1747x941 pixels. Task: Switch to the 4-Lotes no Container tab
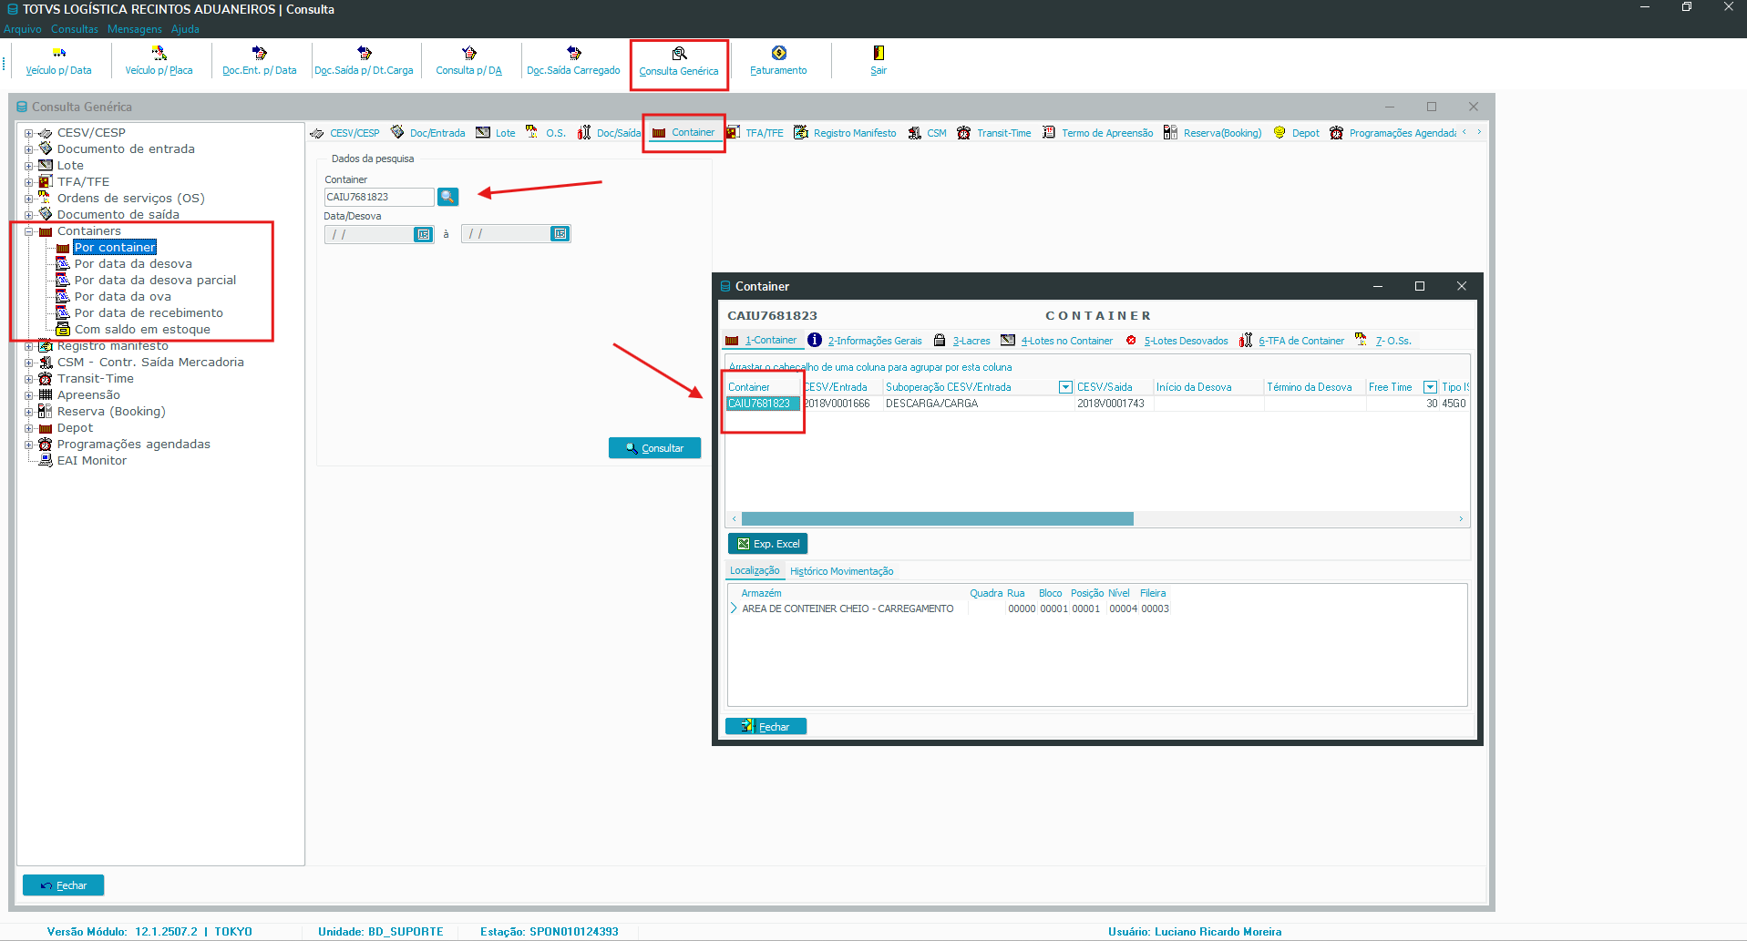[x=1057, y=341]
